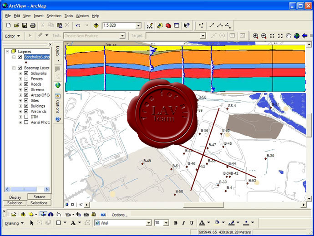This screenshot has width=314, height=236.
Task: Click the help question icon in EQuIS sidebar
Action: 58,119
